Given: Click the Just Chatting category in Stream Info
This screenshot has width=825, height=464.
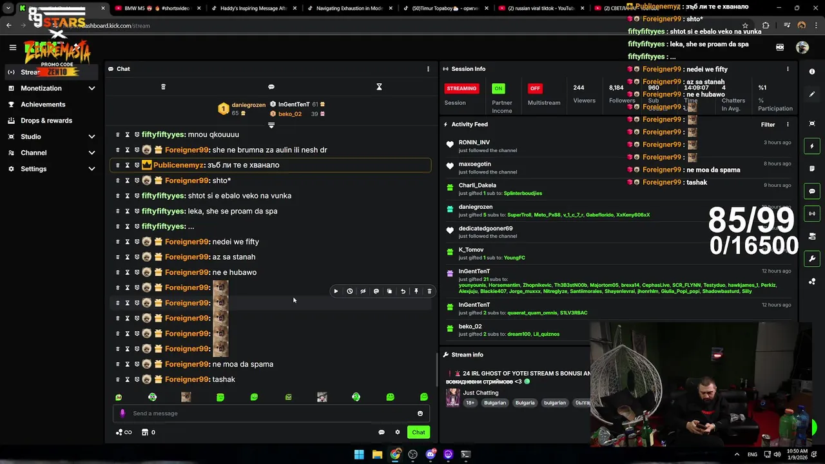Looking at the screenshot, I should pos(481,393).
